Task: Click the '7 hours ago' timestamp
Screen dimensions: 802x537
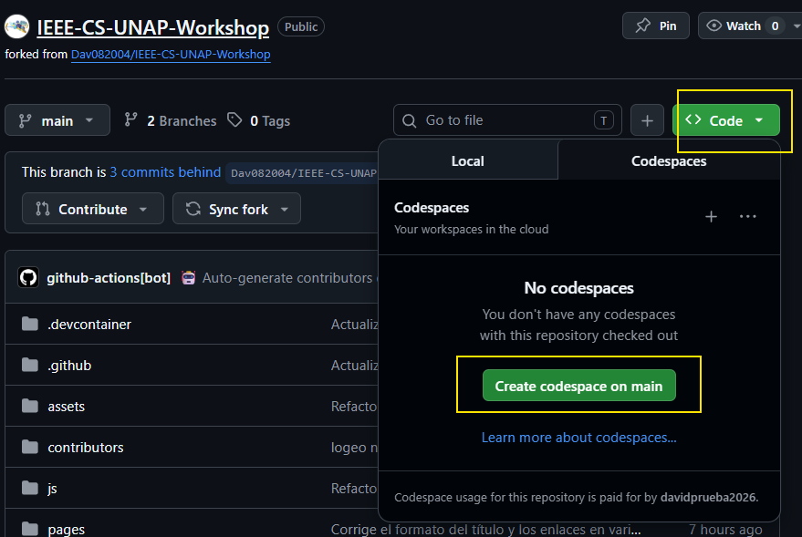Action: pyautogui.click(x=725, y=530)
